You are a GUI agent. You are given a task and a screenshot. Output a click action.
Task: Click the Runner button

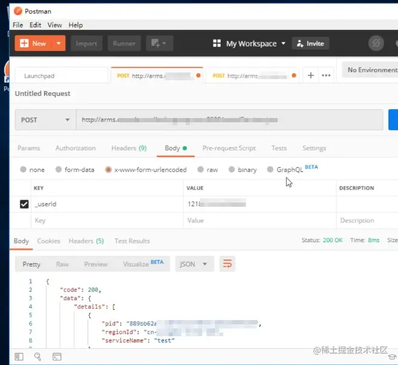(124, 43)
